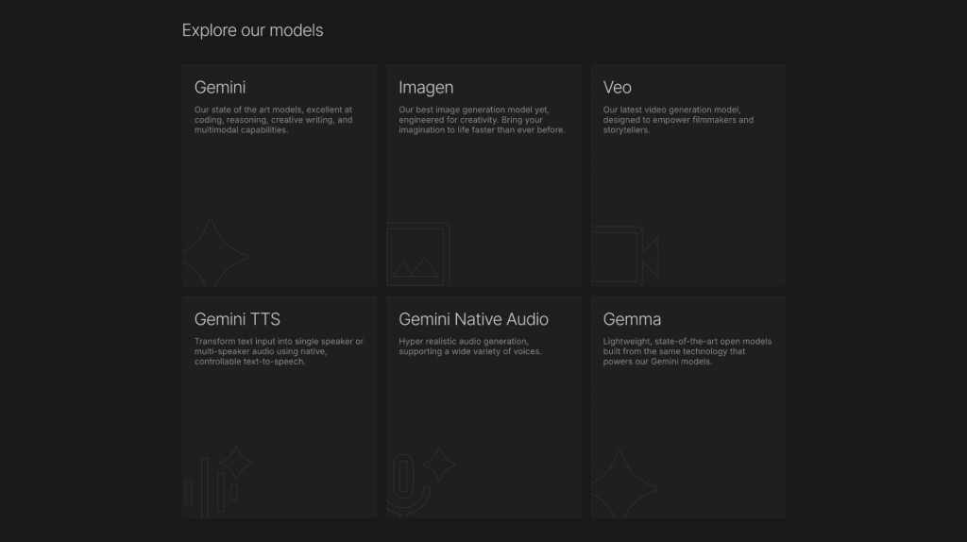The width and height of the screenshot is (967, 542).
Task: Select the Veo card title
Action: click(618, 88)
